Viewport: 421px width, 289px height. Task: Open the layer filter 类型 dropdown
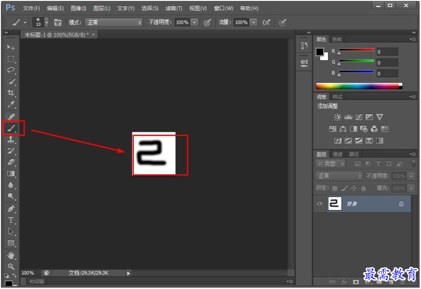[330, 164]
